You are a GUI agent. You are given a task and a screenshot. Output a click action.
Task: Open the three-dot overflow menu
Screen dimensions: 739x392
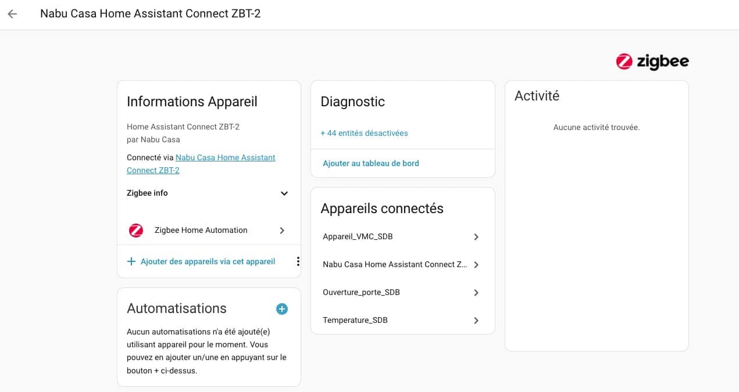tap(298, 261)
